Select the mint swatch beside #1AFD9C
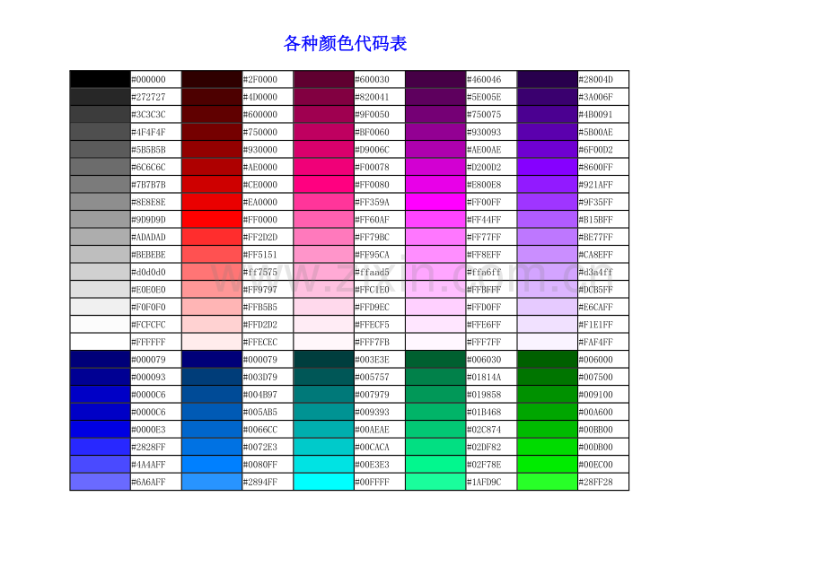The image size is (826, 584). point(435,482)
